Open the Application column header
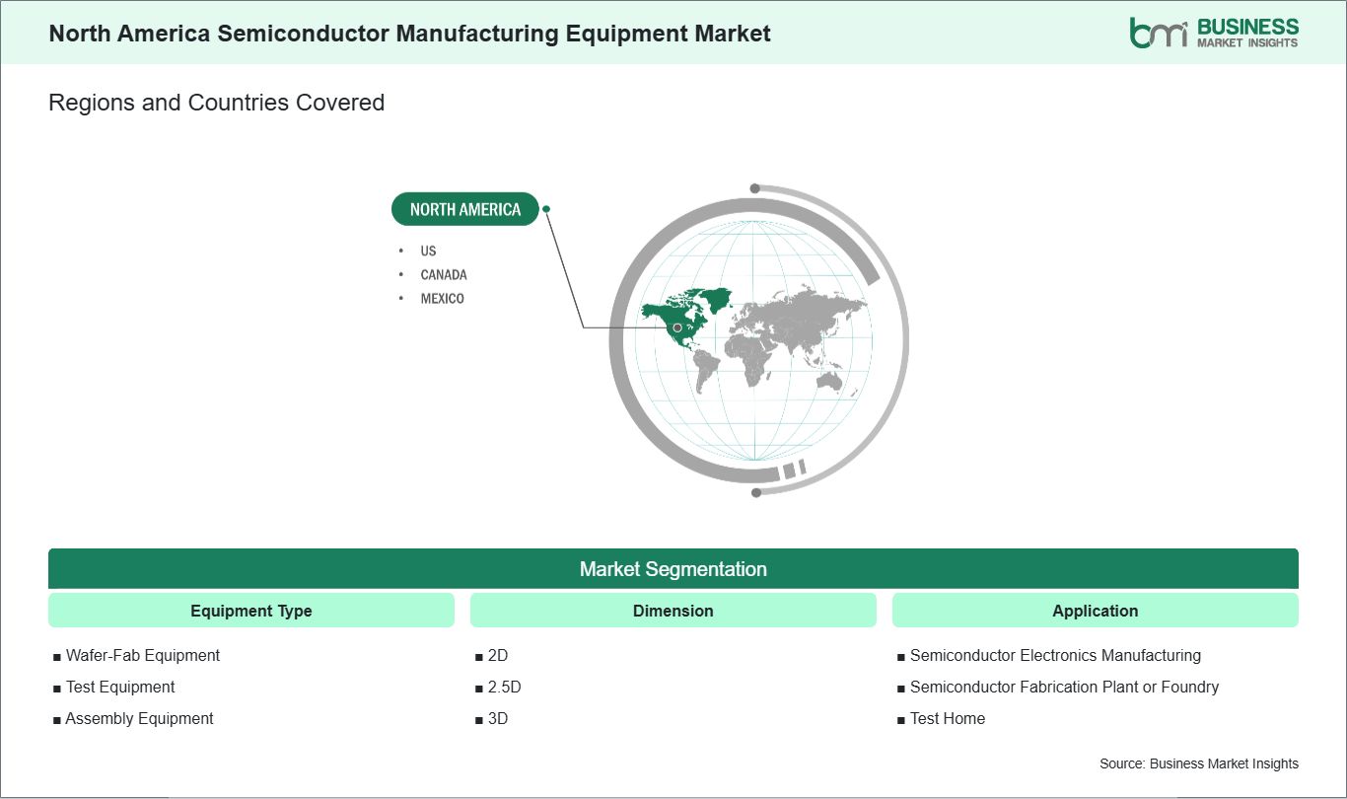 (1095, 611)
